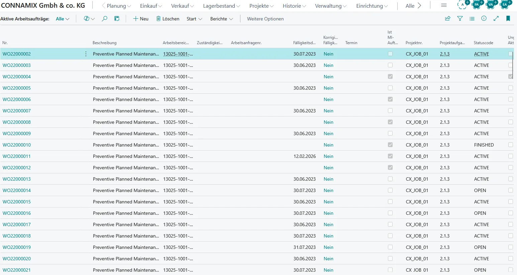Click CX_JOB_01 in the WO22000008 row
517x275 pixels.
pos(417,122)
